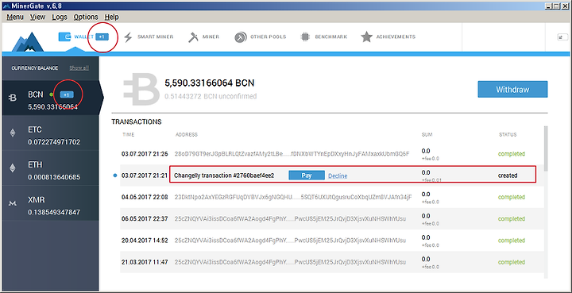The image size is (572, 293).
Task: Click the small button at top right
Action: click(562, 37)
